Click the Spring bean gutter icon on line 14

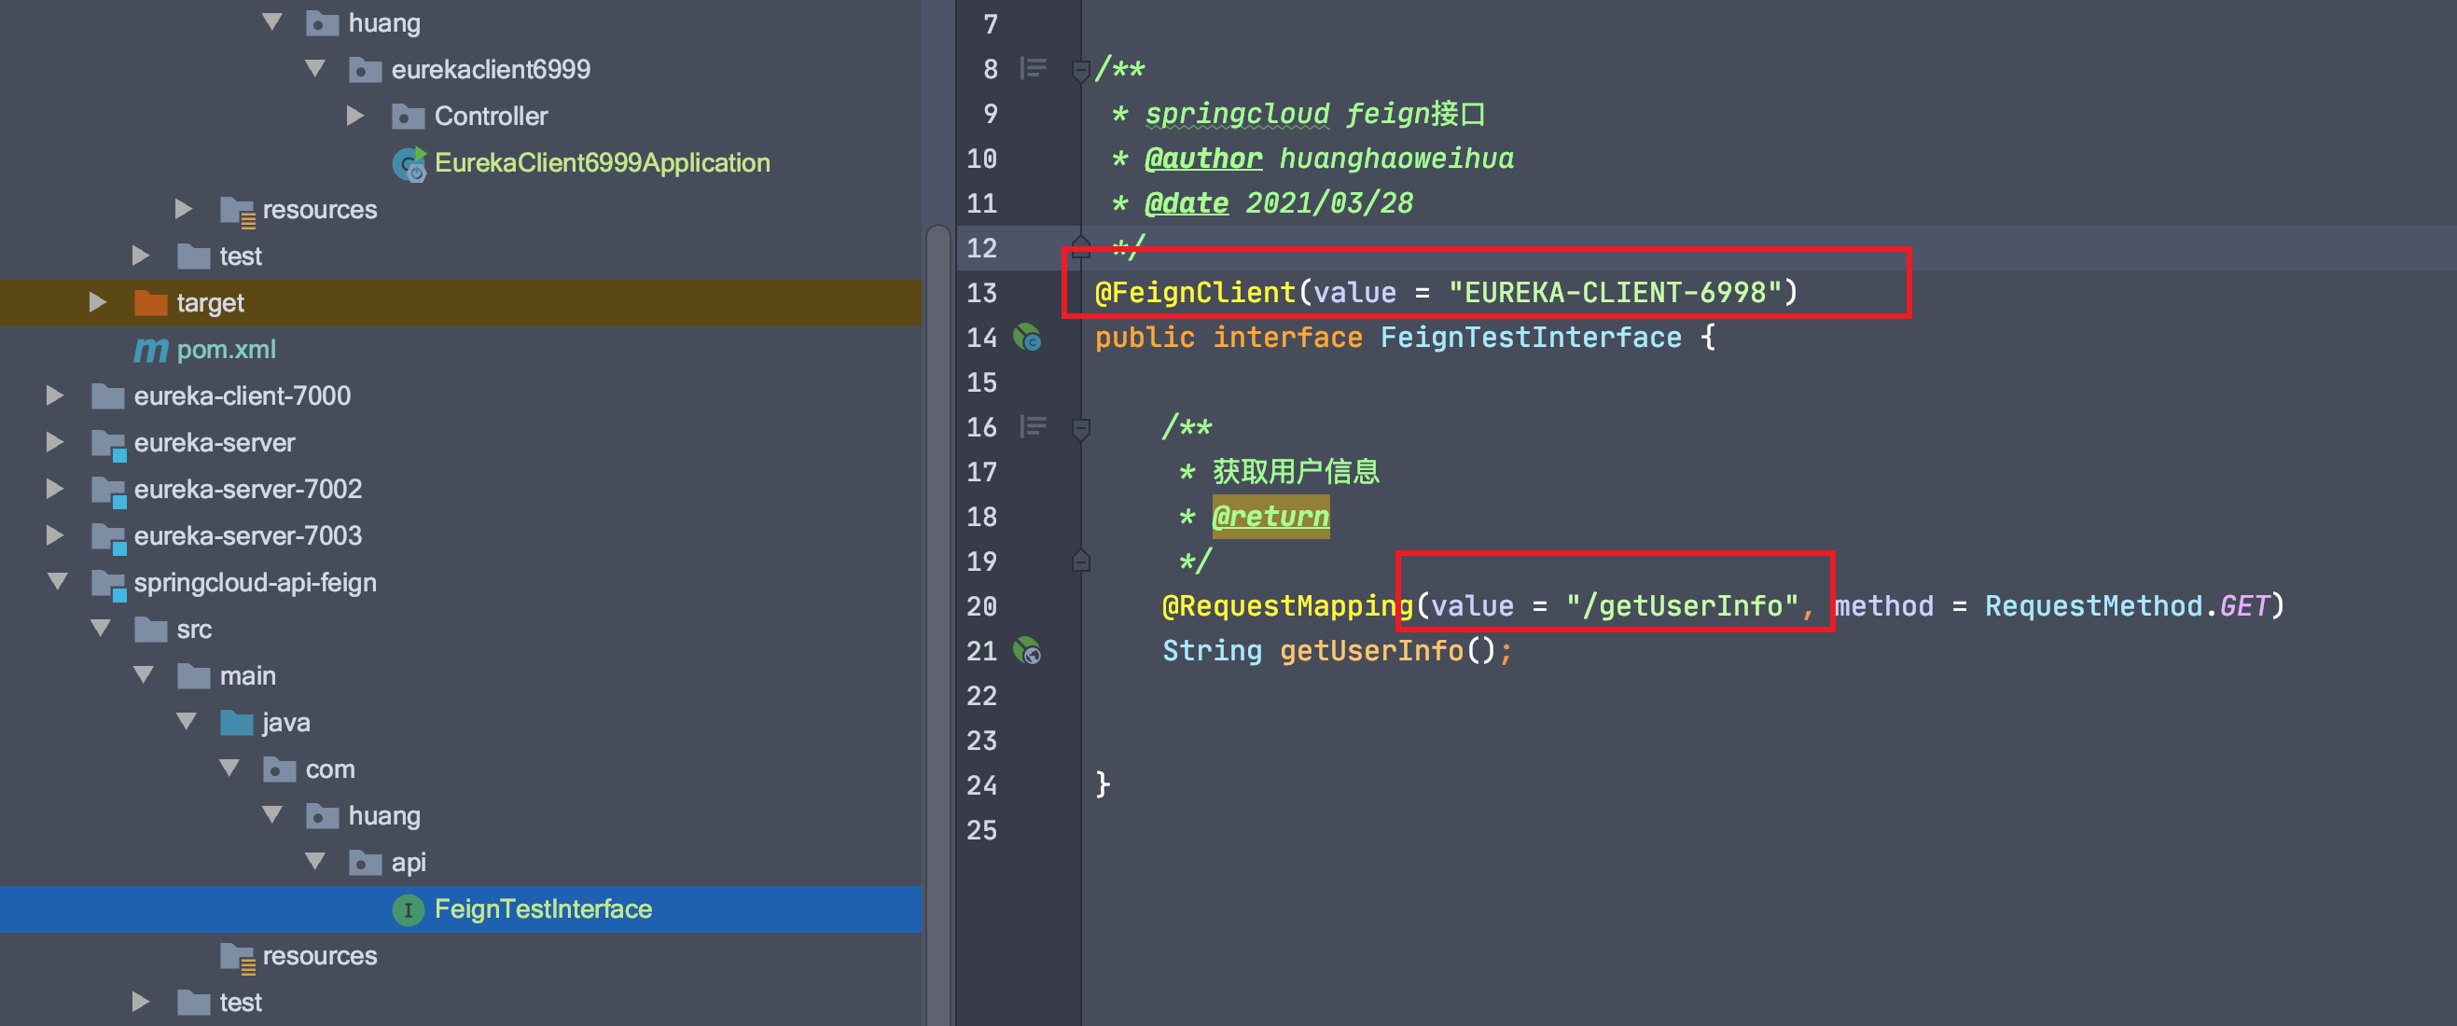point(1027,338)
